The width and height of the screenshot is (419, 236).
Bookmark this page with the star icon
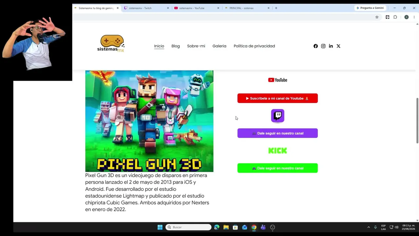tap(377, 17)
